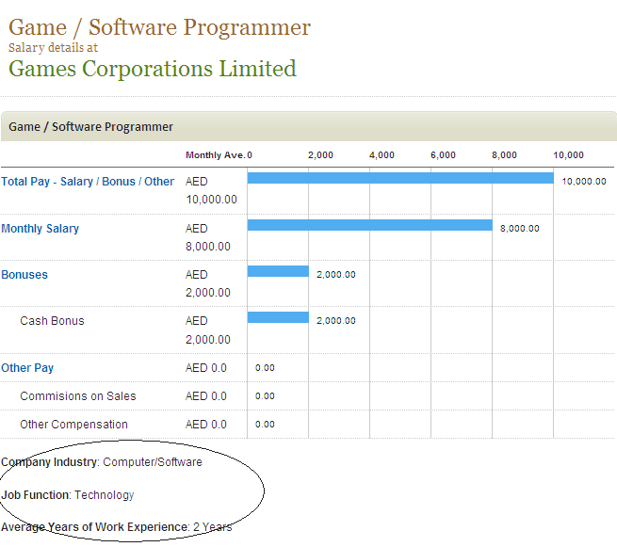Viewport: 617px width, 547px height.
Task: Select the Cash Bonus row label
Action: coord(52,321)
